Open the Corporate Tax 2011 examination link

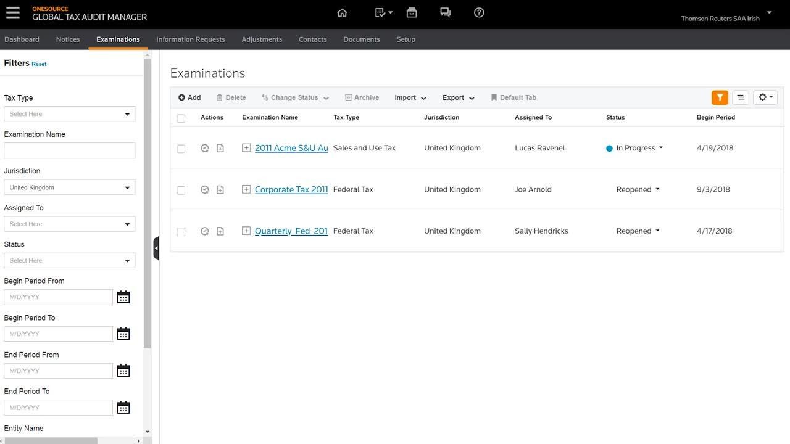point(291,190)
